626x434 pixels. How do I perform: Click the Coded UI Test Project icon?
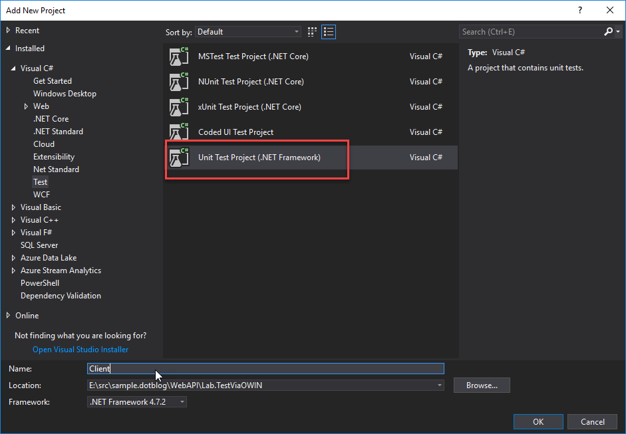point(179,132)
